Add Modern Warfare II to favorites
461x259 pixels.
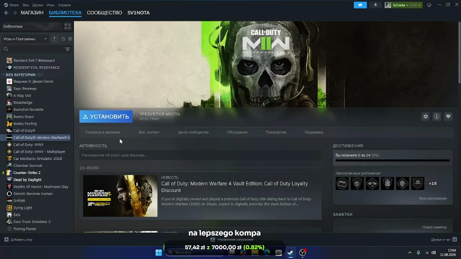pyautogui.click(x=448, y=117)
